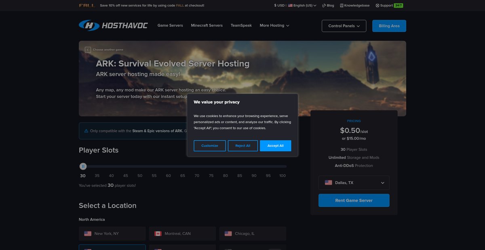Click Rent Game Server button

tap(354, 200)
